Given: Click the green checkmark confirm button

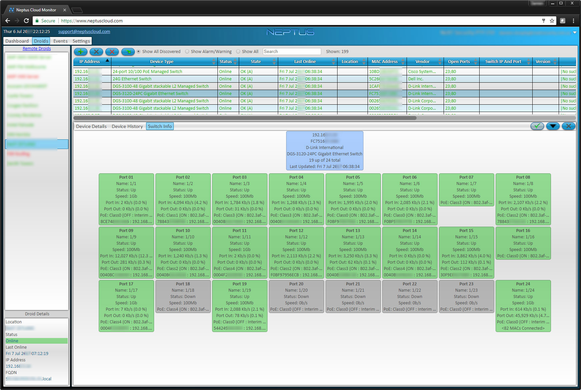Looking at the screenshot, I should tap(537, 126).
